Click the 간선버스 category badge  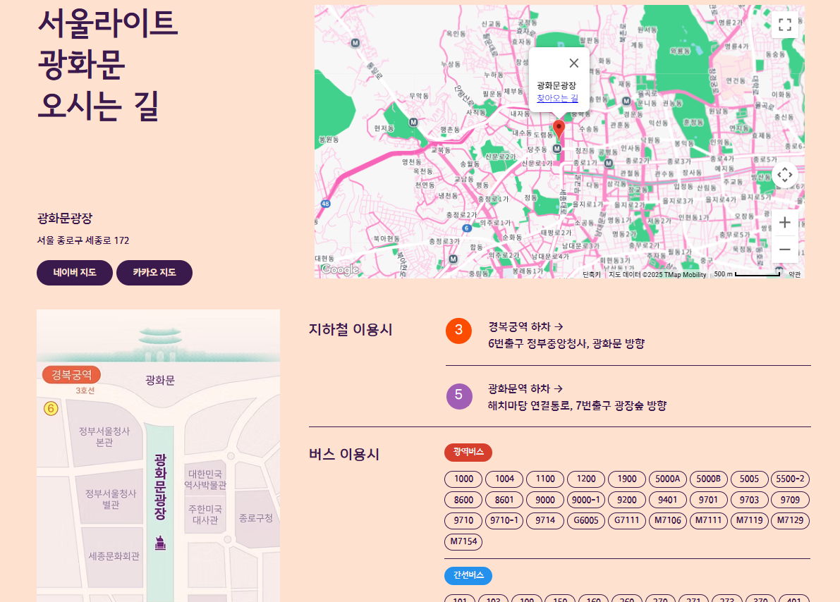[468, 575]
